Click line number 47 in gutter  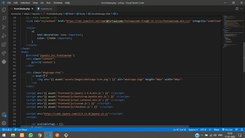pos(14,76)
